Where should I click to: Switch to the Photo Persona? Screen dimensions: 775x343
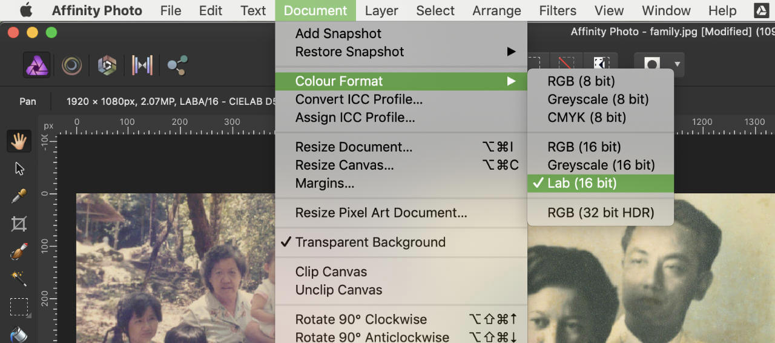37,65
